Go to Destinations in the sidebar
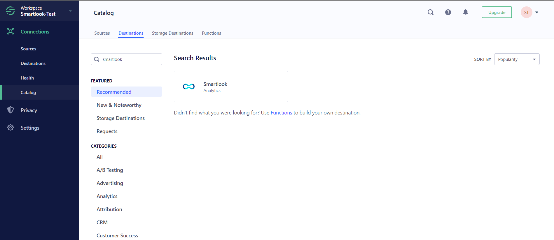This screenshot has height=240, width=554. 33,63
